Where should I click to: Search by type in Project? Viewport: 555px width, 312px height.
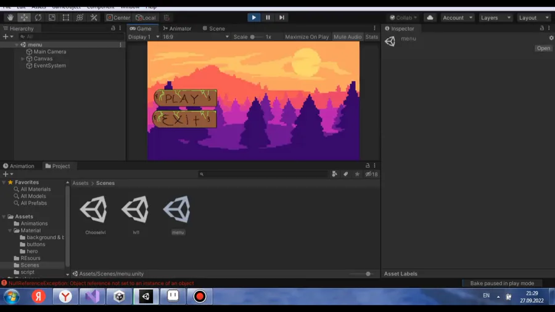click(x=334, y=174)
